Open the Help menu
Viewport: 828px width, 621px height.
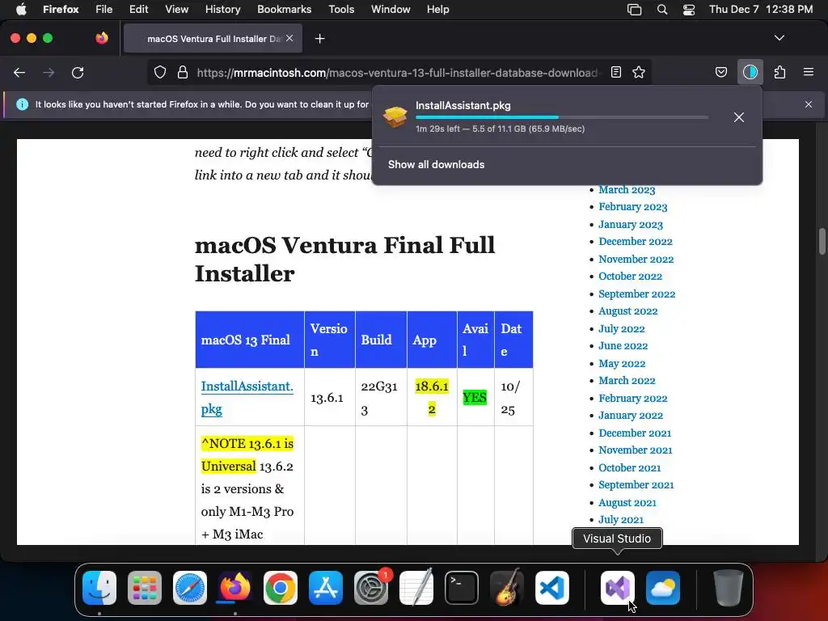click(x=437, y=9)
